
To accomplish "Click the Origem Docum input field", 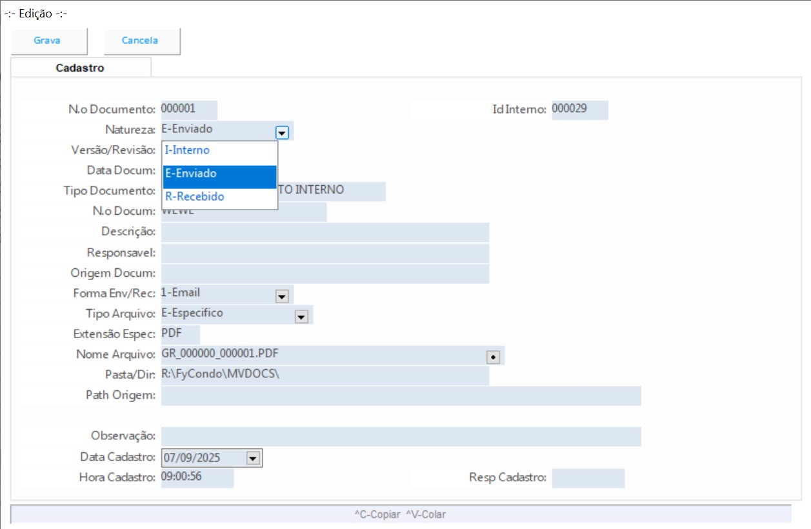I will click(325, 274).
